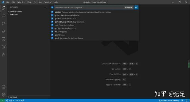Open the notifications bell icon

[x=186, y=100]
